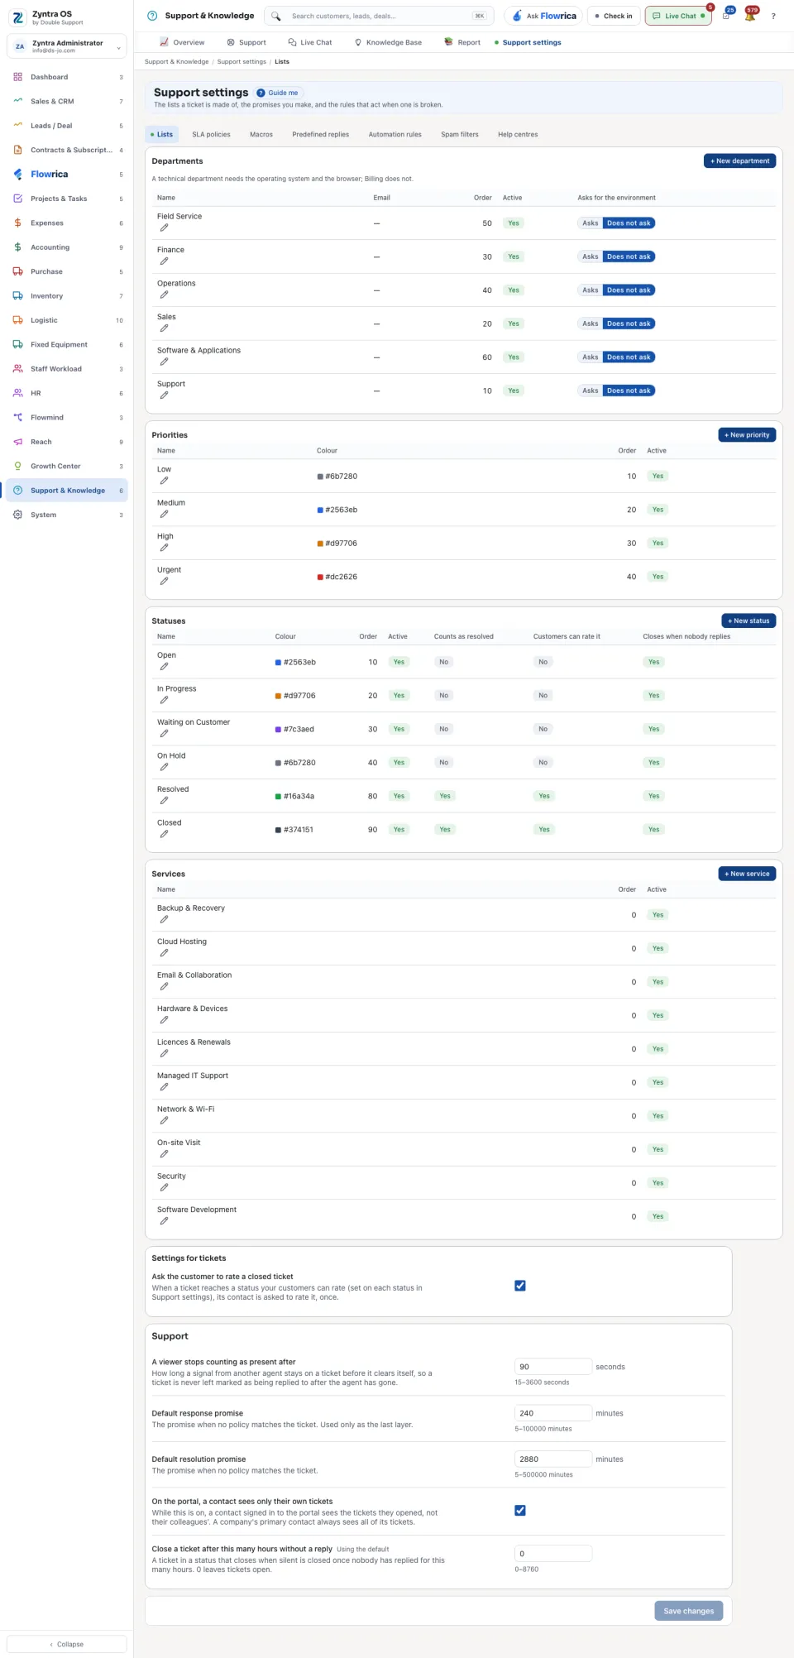Image resolution: width=794 pixels, height=1658 pixels.
Task: Open the Automation rules tab
Action: pyautogui.click(x=395, y=134)
